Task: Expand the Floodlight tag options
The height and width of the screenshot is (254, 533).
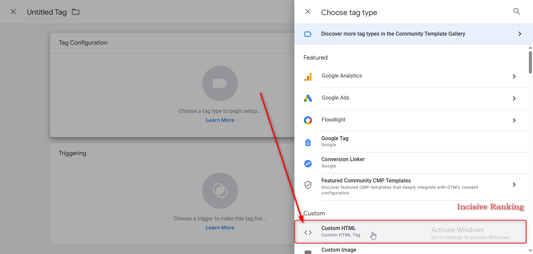Action: (x=514, y=121)
